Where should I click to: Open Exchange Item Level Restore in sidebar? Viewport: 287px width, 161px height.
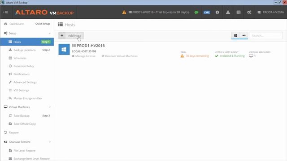click(31, 159)
